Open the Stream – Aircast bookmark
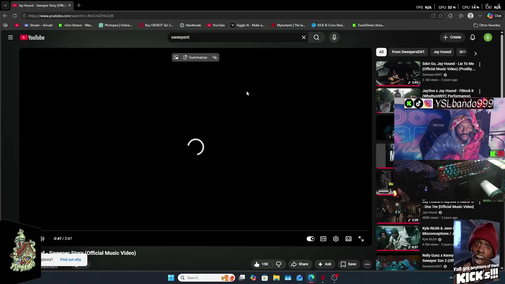Viewport: 505px width, 284px height. click(38, 25)
